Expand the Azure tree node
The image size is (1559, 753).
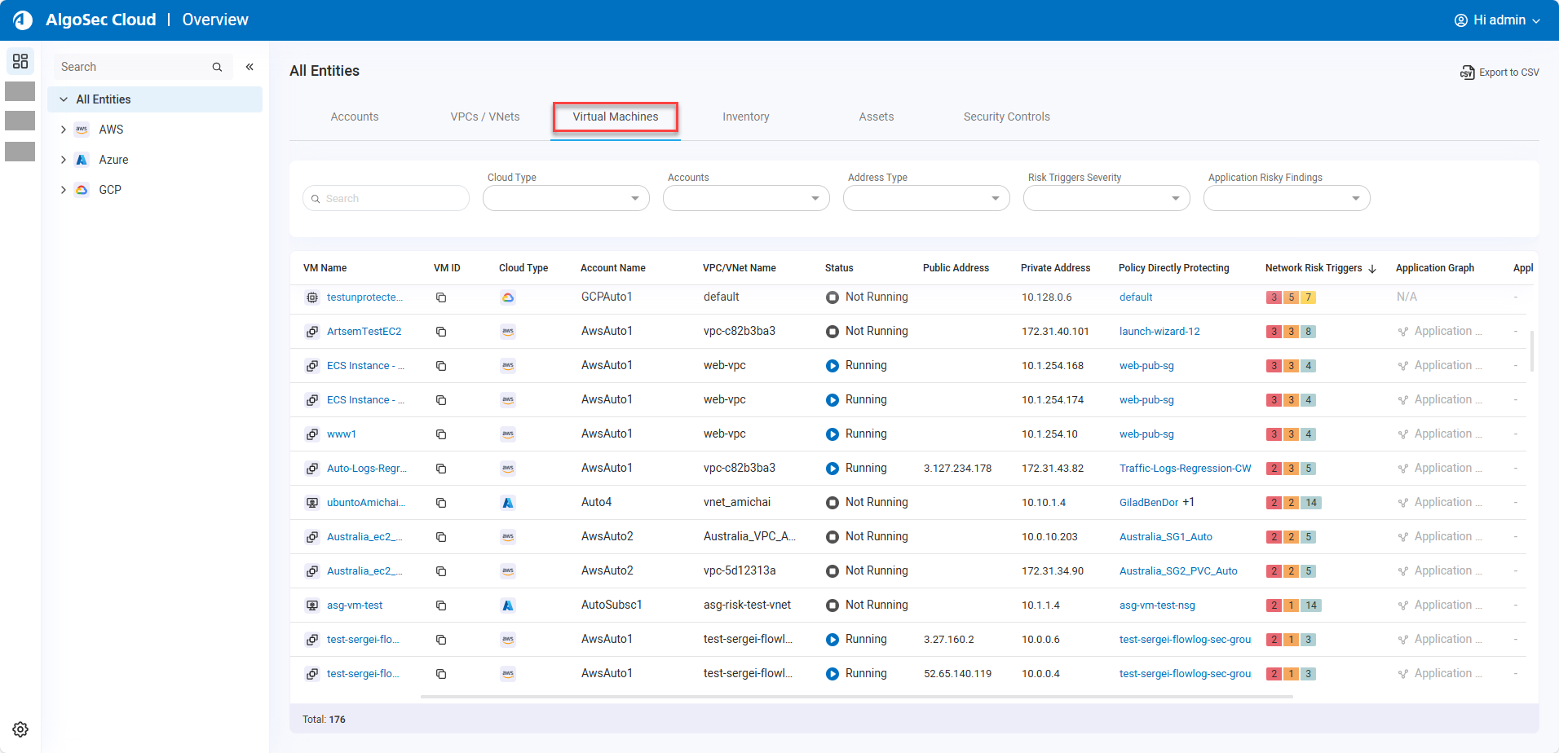pos(64,160)
